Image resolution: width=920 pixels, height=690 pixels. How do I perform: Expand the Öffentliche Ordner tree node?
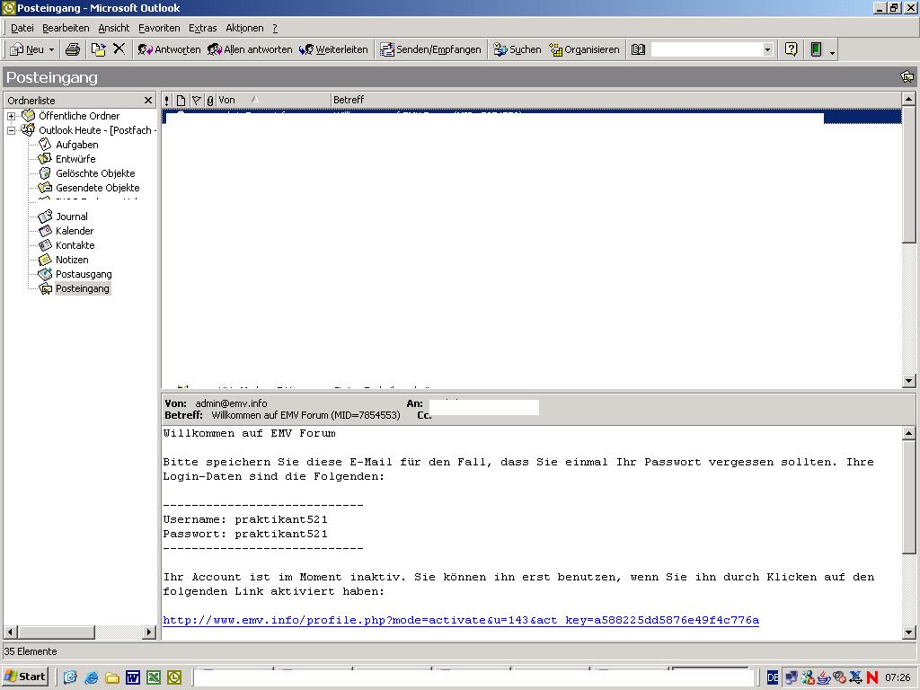pos(11,116)
